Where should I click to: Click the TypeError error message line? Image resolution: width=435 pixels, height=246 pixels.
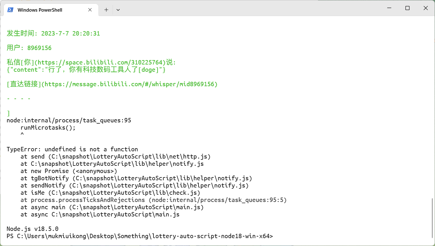coord(72,149)
